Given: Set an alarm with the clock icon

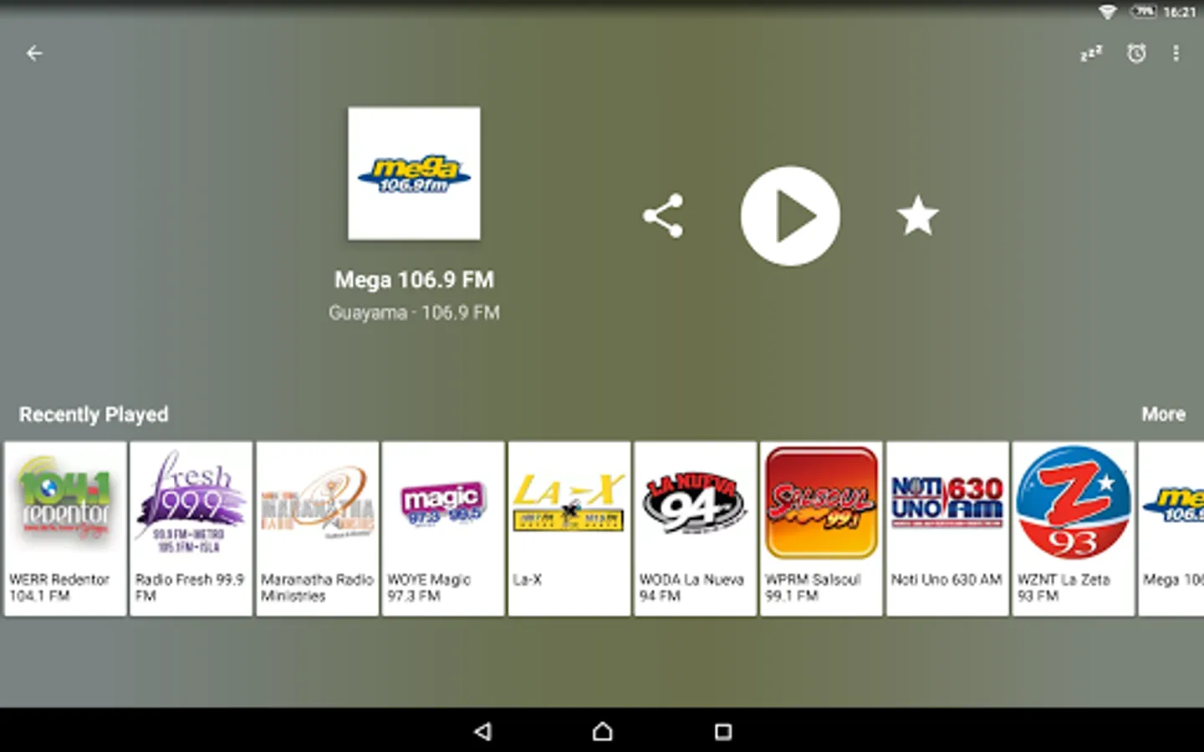Looking at the screenshot, I should tap(1136, 53).
